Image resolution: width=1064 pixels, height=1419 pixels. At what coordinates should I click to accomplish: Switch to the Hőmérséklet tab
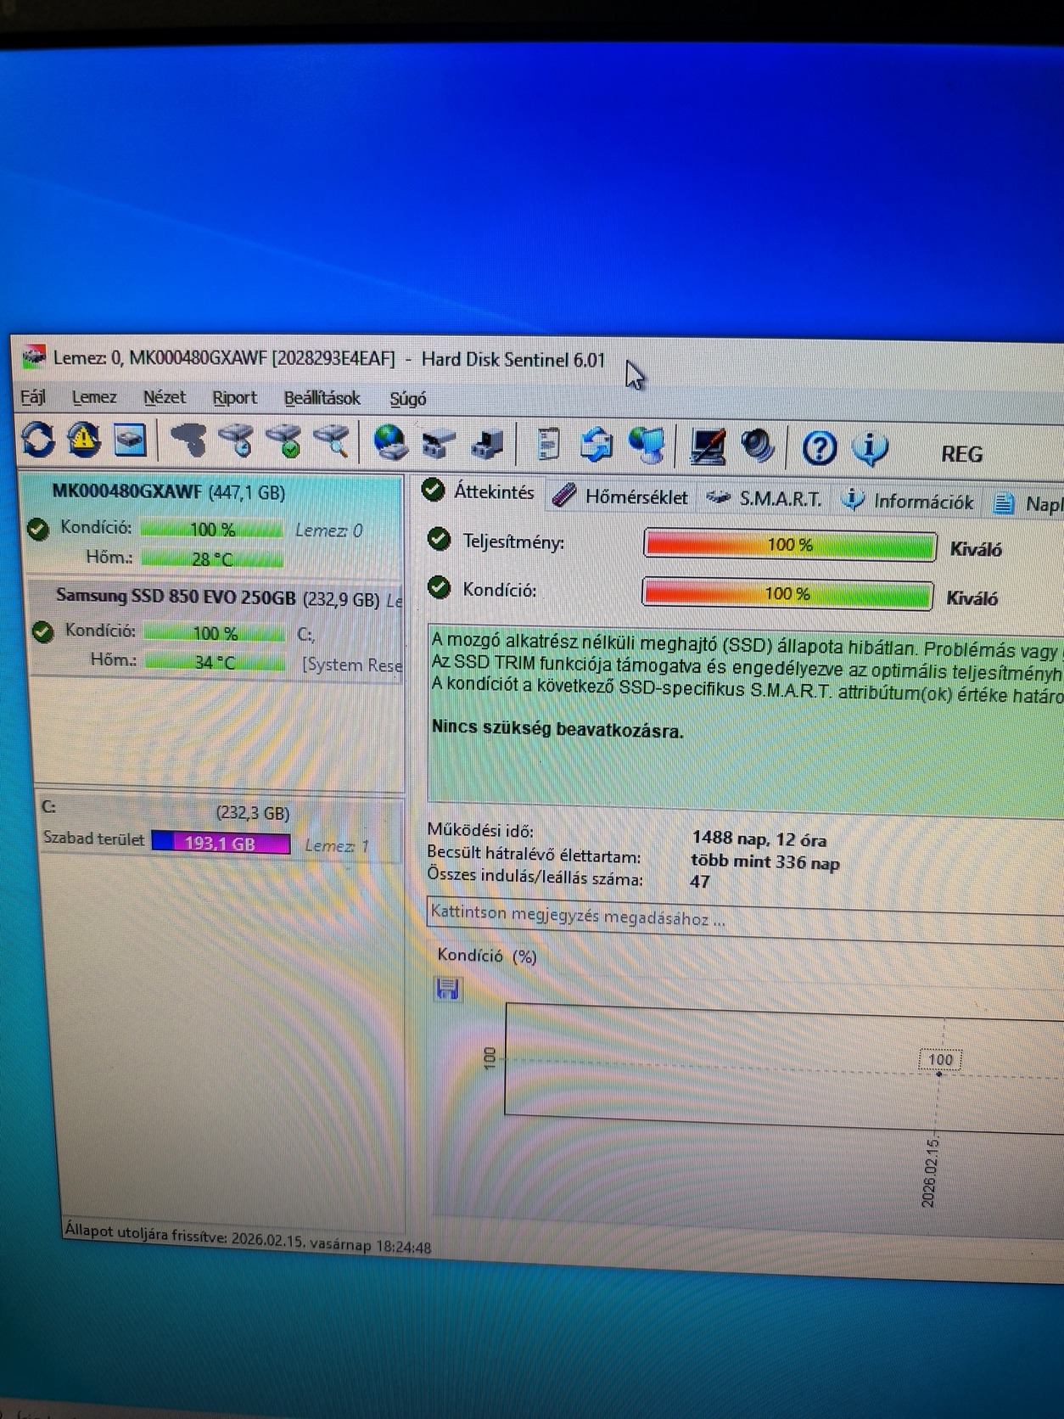click(620, 496)
